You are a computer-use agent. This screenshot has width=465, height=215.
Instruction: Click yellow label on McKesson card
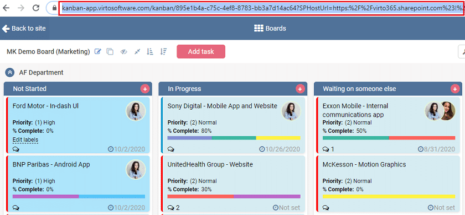click(x=389, y=196)
